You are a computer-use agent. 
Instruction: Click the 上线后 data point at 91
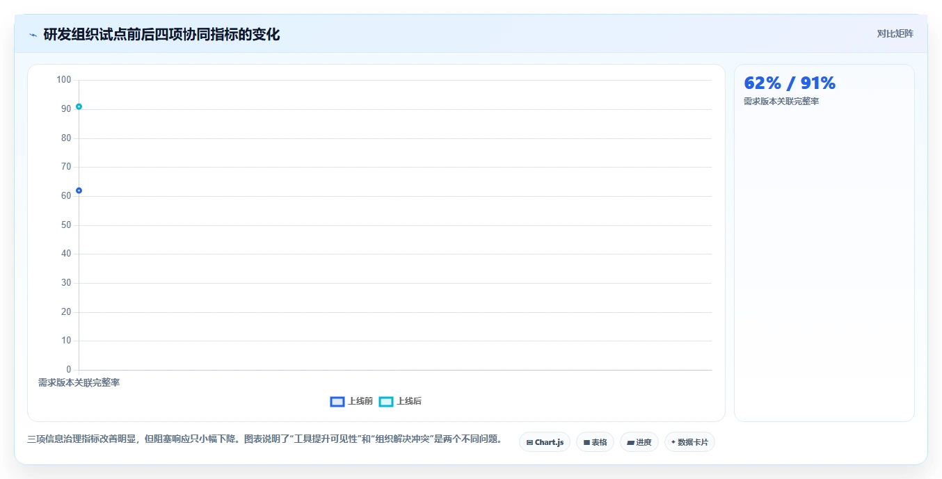(x=79, y=106)
